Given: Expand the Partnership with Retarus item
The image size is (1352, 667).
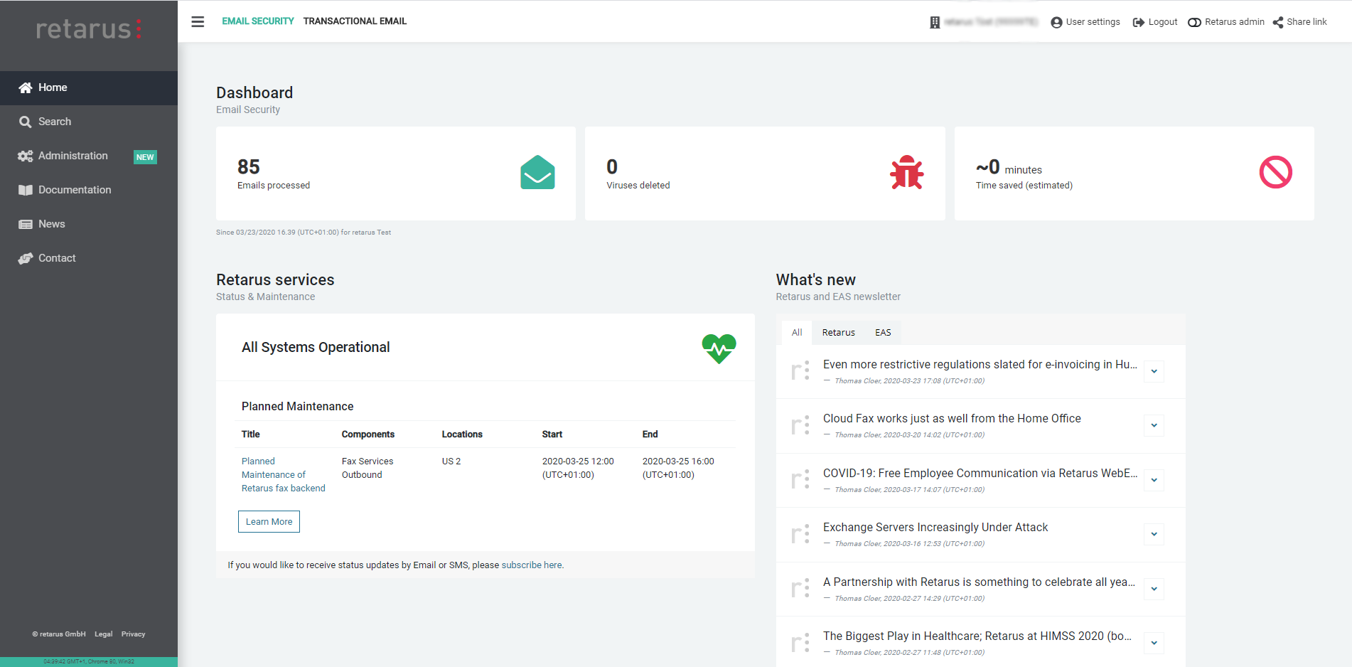Looking at the screenshot, I should tap(1154, 589).
